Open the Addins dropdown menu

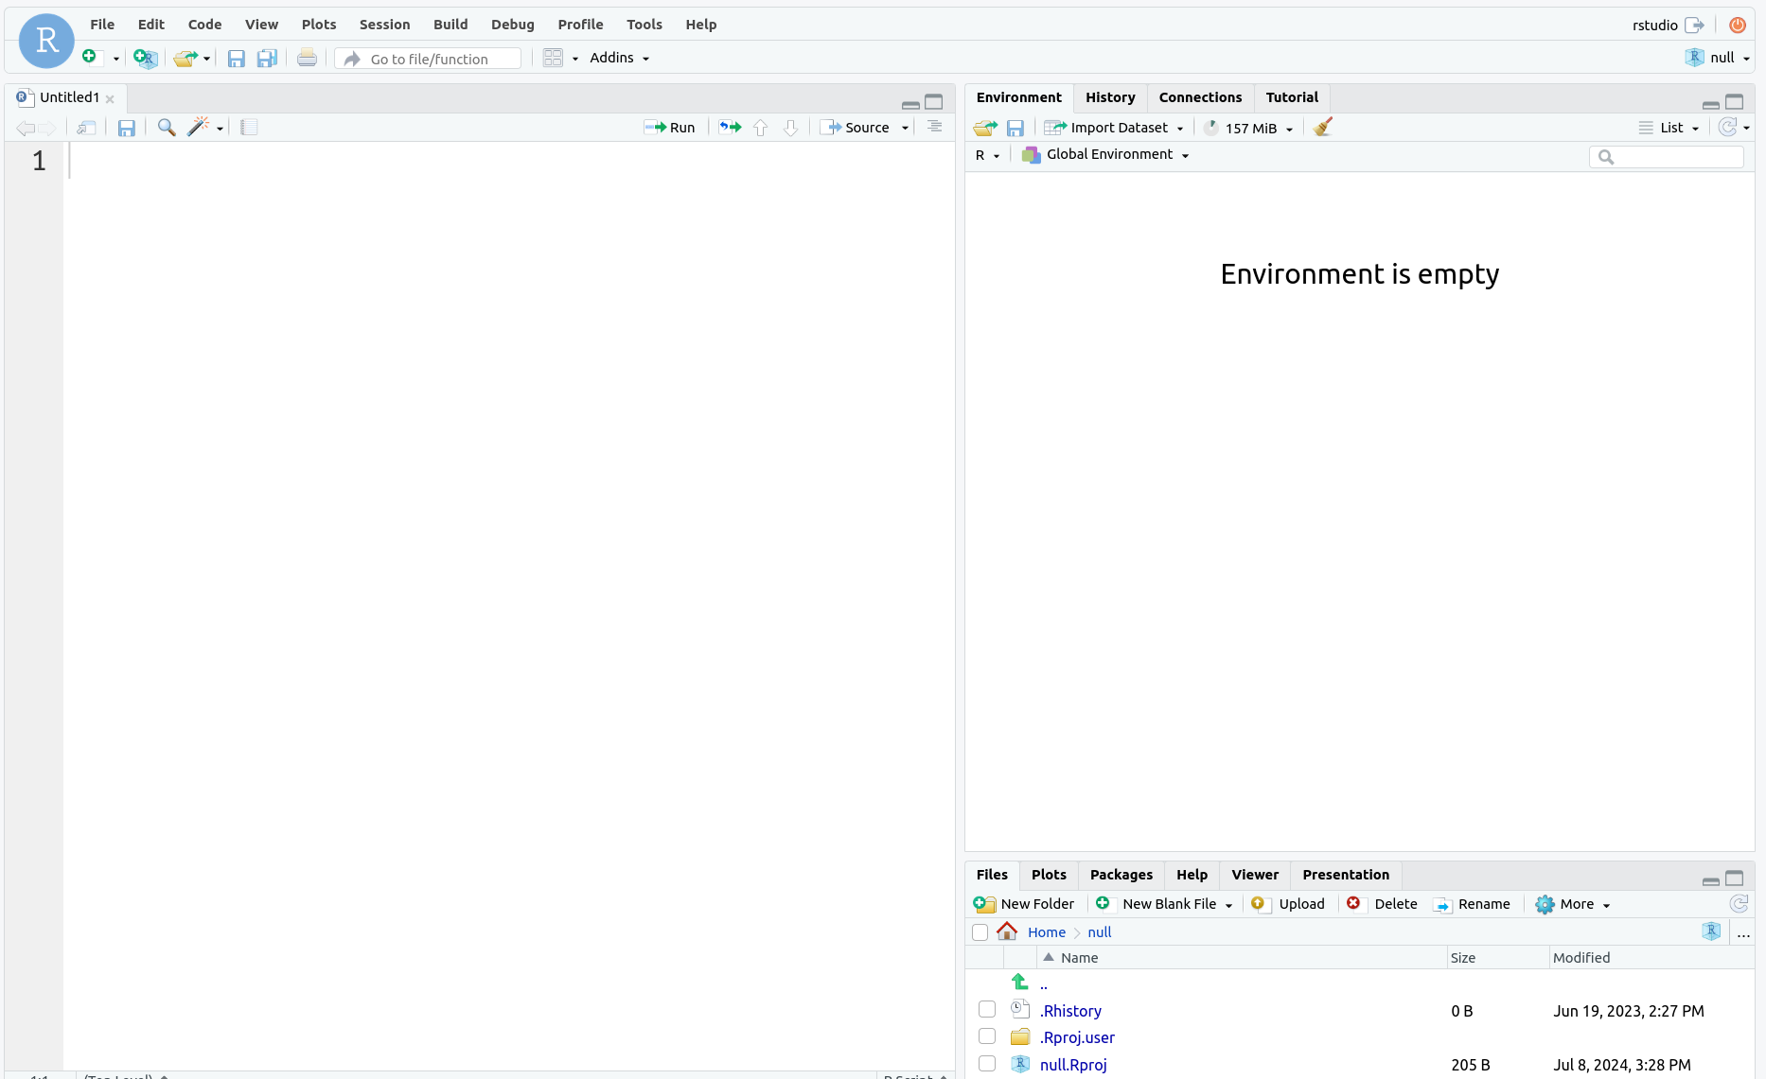[x=619, y=58]
